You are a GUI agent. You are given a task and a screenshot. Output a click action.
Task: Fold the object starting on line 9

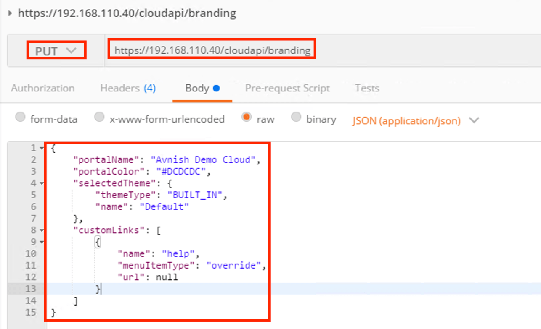tap(41, 242)
